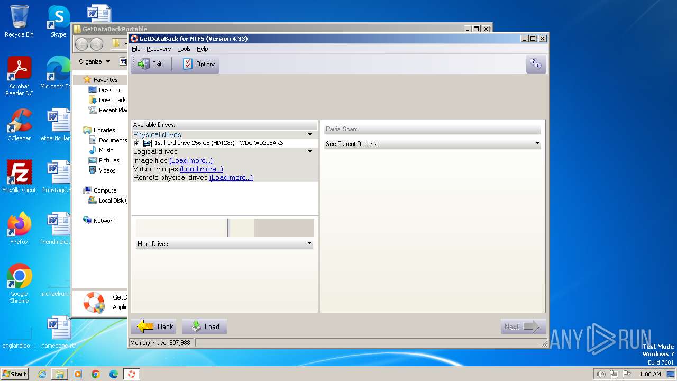The height and width of the screenshot is (381, 677).
Task: Open etparticular Word document icon
Action: 56,125
